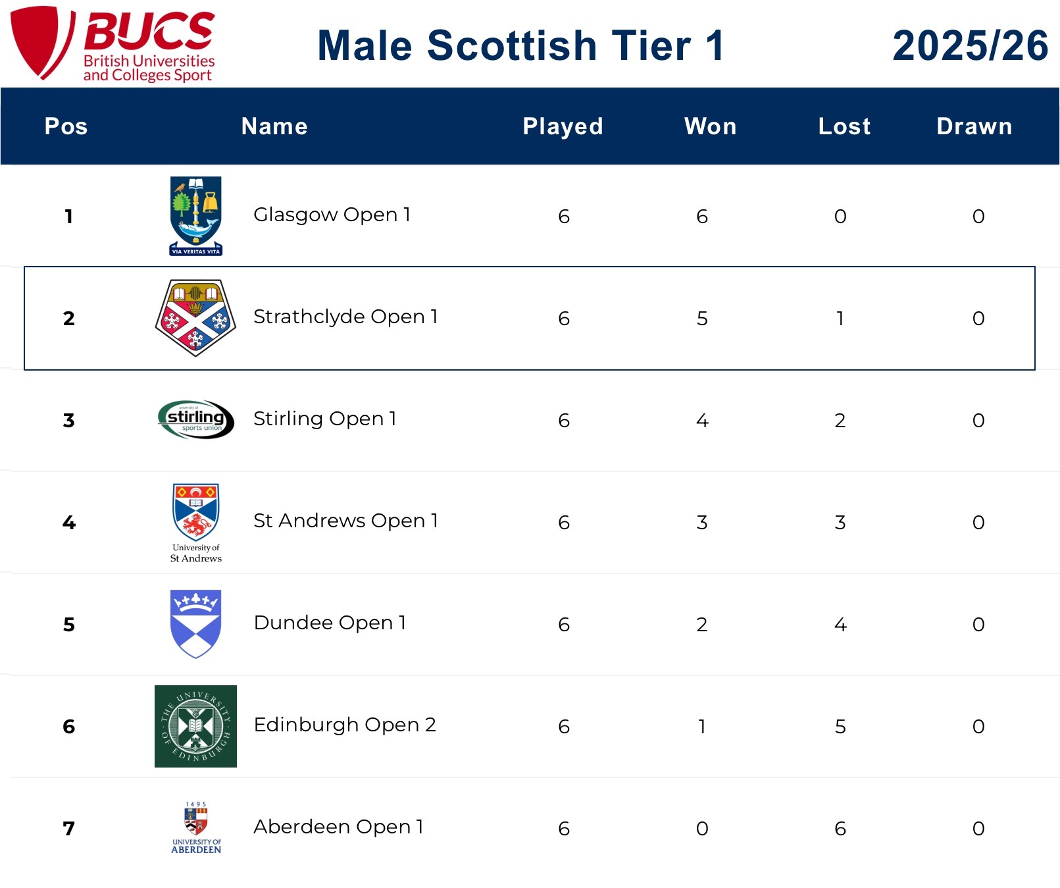Image resolution: width=1060 pixels, height=888 pixels.
Task: Click the Won column header
Action: 710,126
